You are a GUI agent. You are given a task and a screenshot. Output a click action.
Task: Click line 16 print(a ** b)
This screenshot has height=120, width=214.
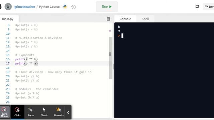point(26,59)
